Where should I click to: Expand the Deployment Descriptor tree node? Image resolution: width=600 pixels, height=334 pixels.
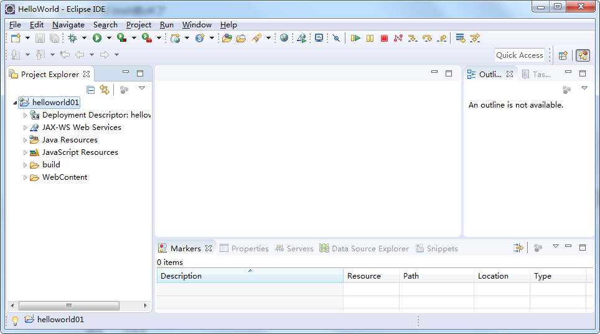(x=25, y=115)
